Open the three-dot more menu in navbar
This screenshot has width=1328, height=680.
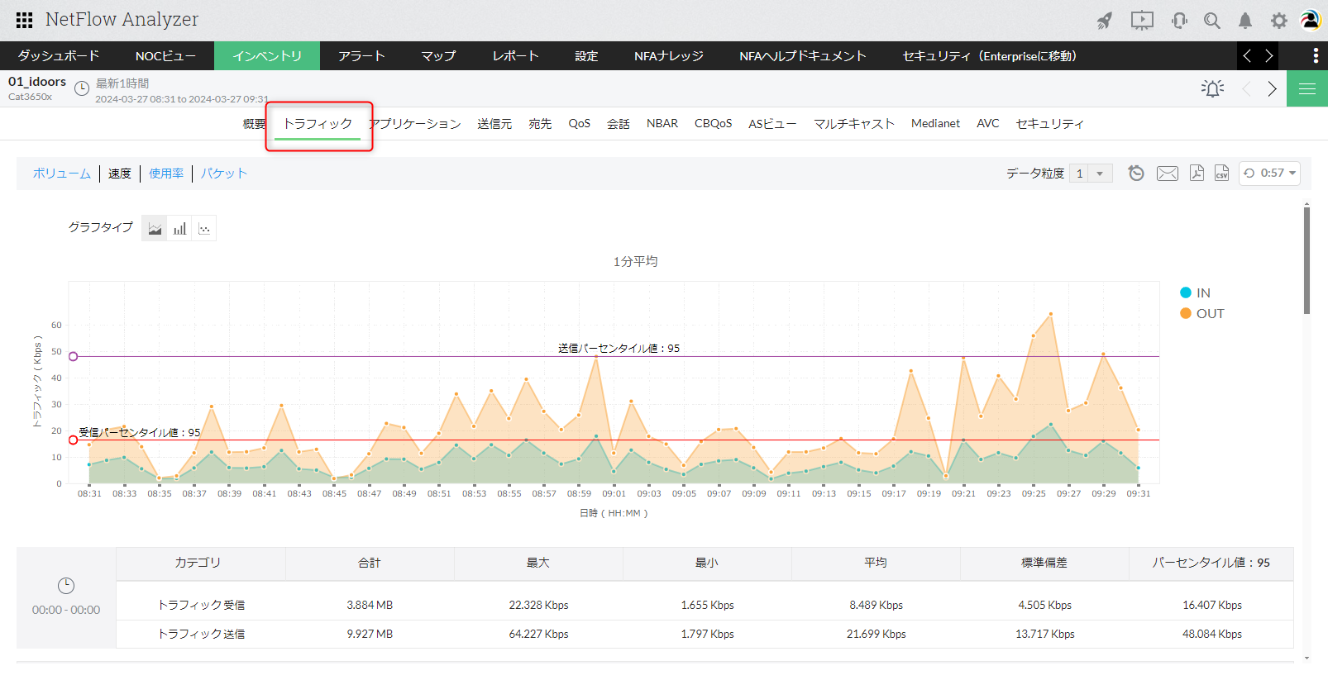point(1315,55)
